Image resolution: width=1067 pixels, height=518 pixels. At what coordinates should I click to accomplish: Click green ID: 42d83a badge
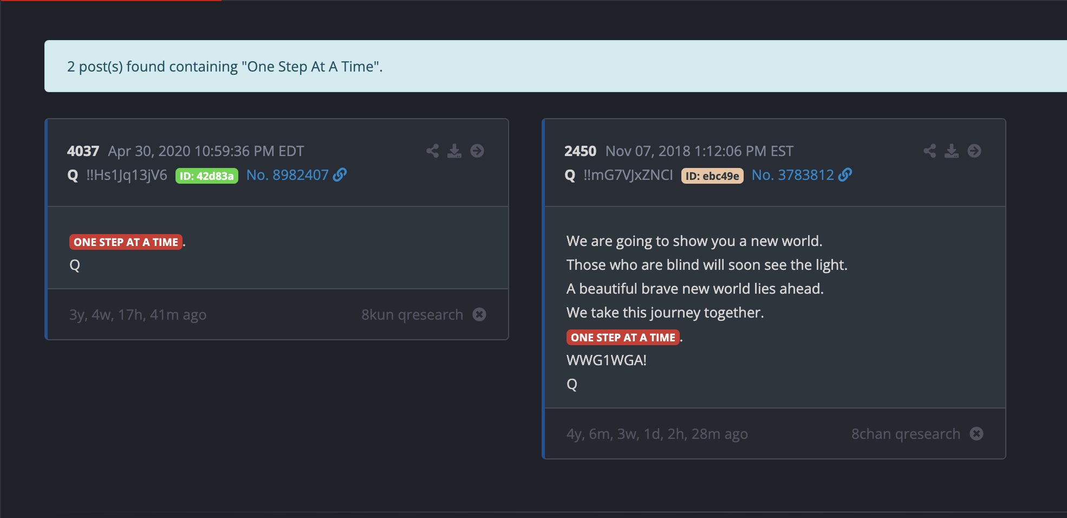[206, 176]
